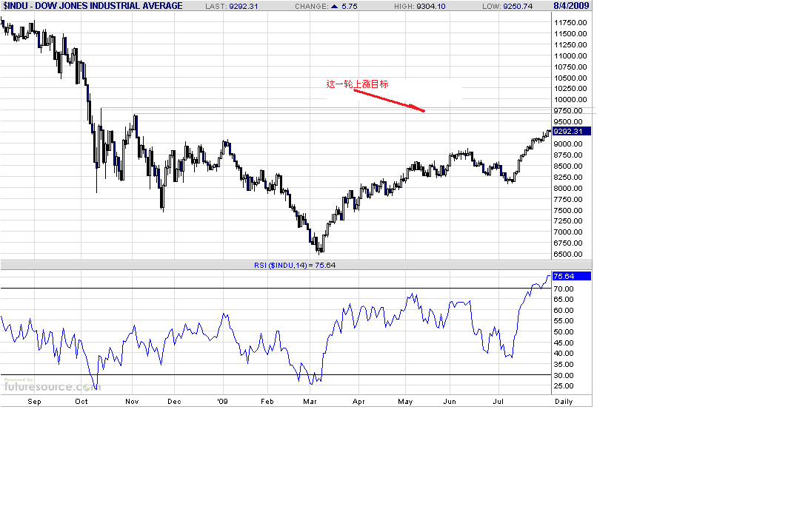794x509 pixels.
Task: Click the '09 year label
Action: pyautogui.click(x=223, y=402)
